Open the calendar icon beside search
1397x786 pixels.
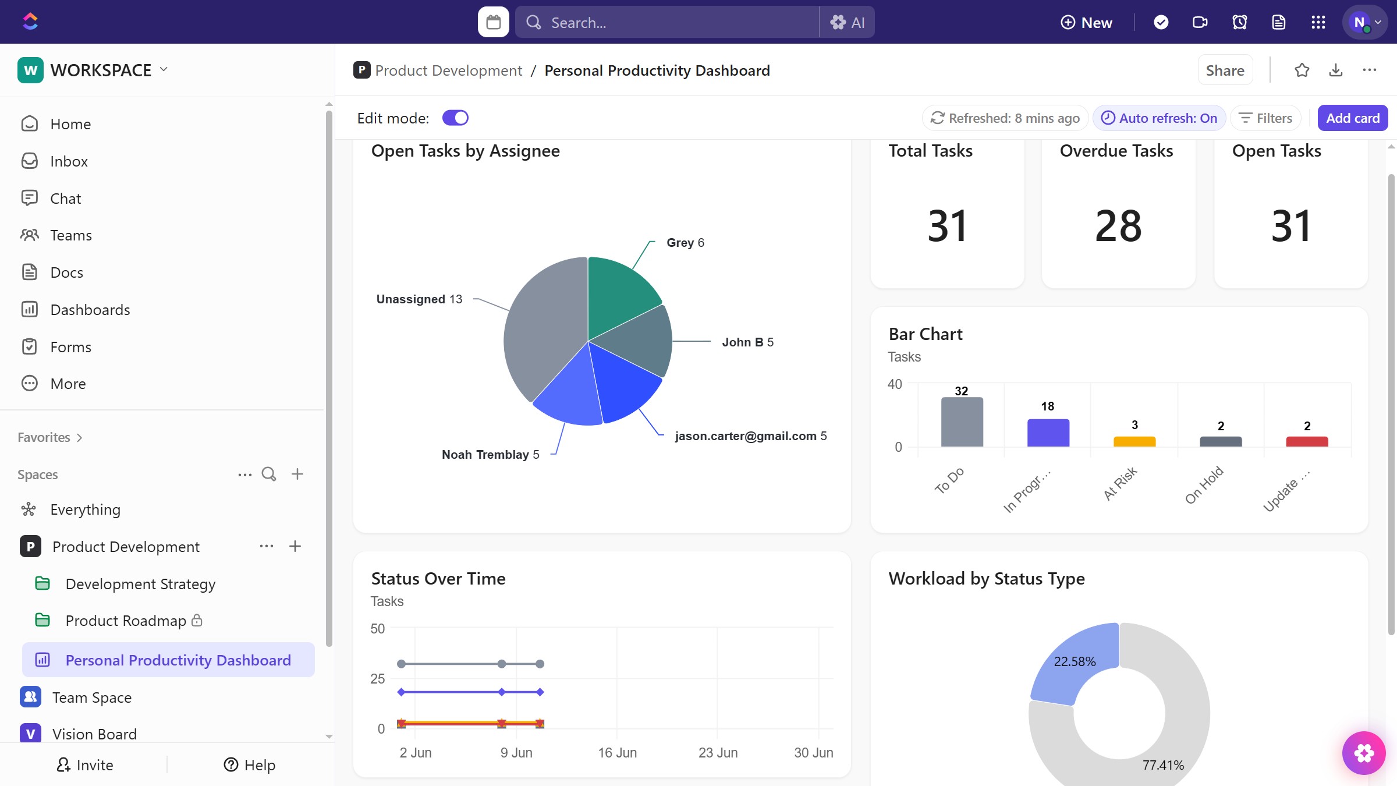click(x=493, y=22)
